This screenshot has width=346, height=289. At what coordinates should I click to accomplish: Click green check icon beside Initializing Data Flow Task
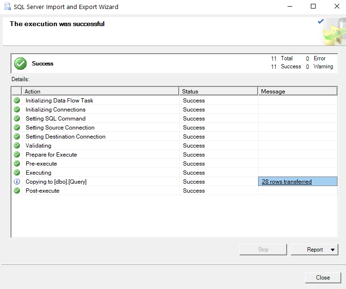click(x=17, y=101)
